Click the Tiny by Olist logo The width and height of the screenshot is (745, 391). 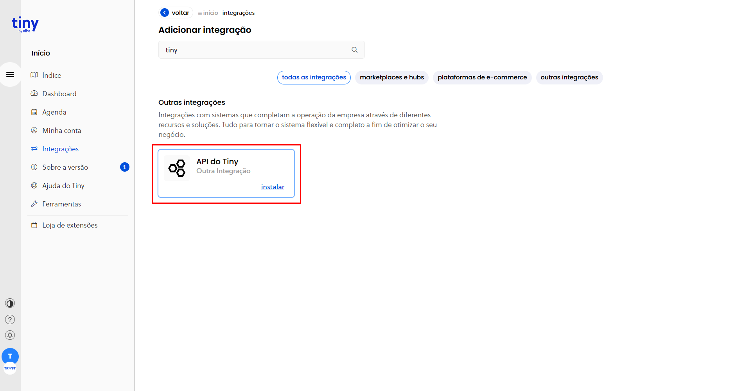25,24
